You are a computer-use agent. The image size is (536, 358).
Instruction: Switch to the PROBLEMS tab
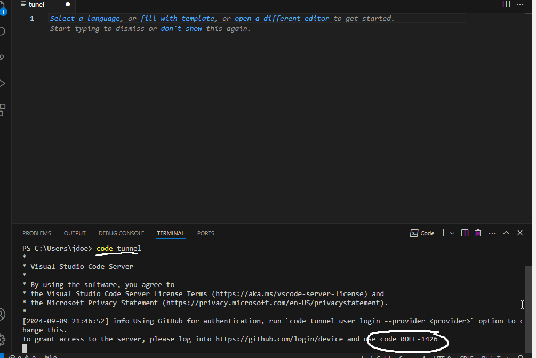pos(36,233)
